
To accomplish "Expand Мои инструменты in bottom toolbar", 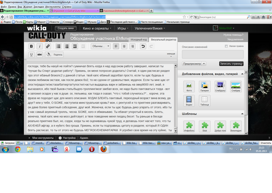I will tap(41, 138).
